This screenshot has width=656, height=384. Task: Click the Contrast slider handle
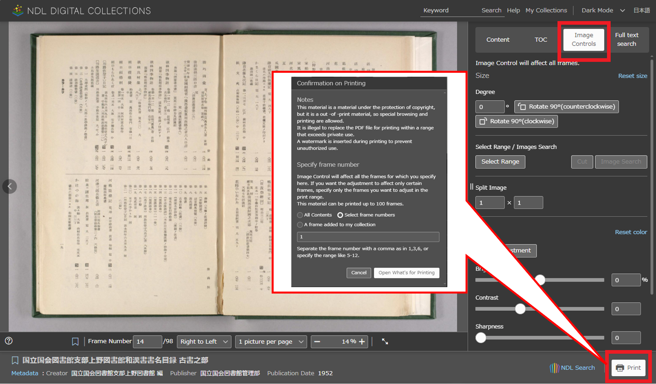(x=520, y=309)
